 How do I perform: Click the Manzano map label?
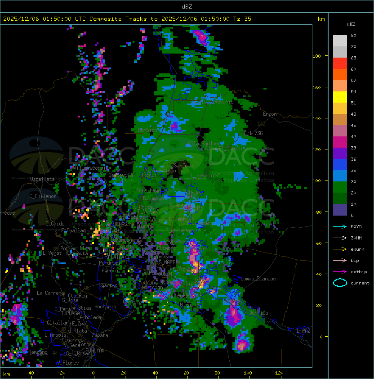coord(38,352)
